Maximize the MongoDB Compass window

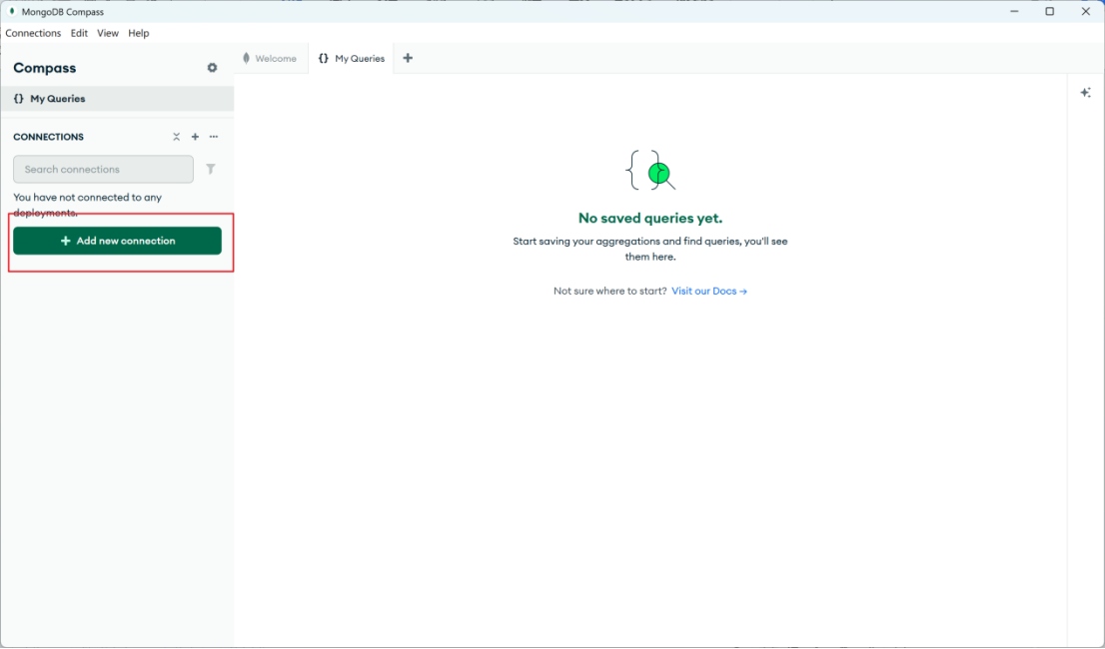click(1049, 11)
